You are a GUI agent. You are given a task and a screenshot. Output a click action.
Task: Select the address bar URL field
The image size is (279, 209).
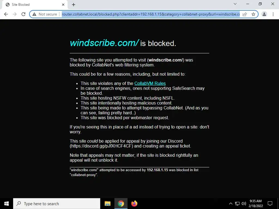tap(150, 14)
